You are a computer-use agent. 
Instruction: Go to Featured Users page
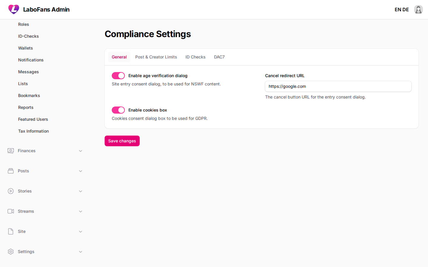[33, 119]
